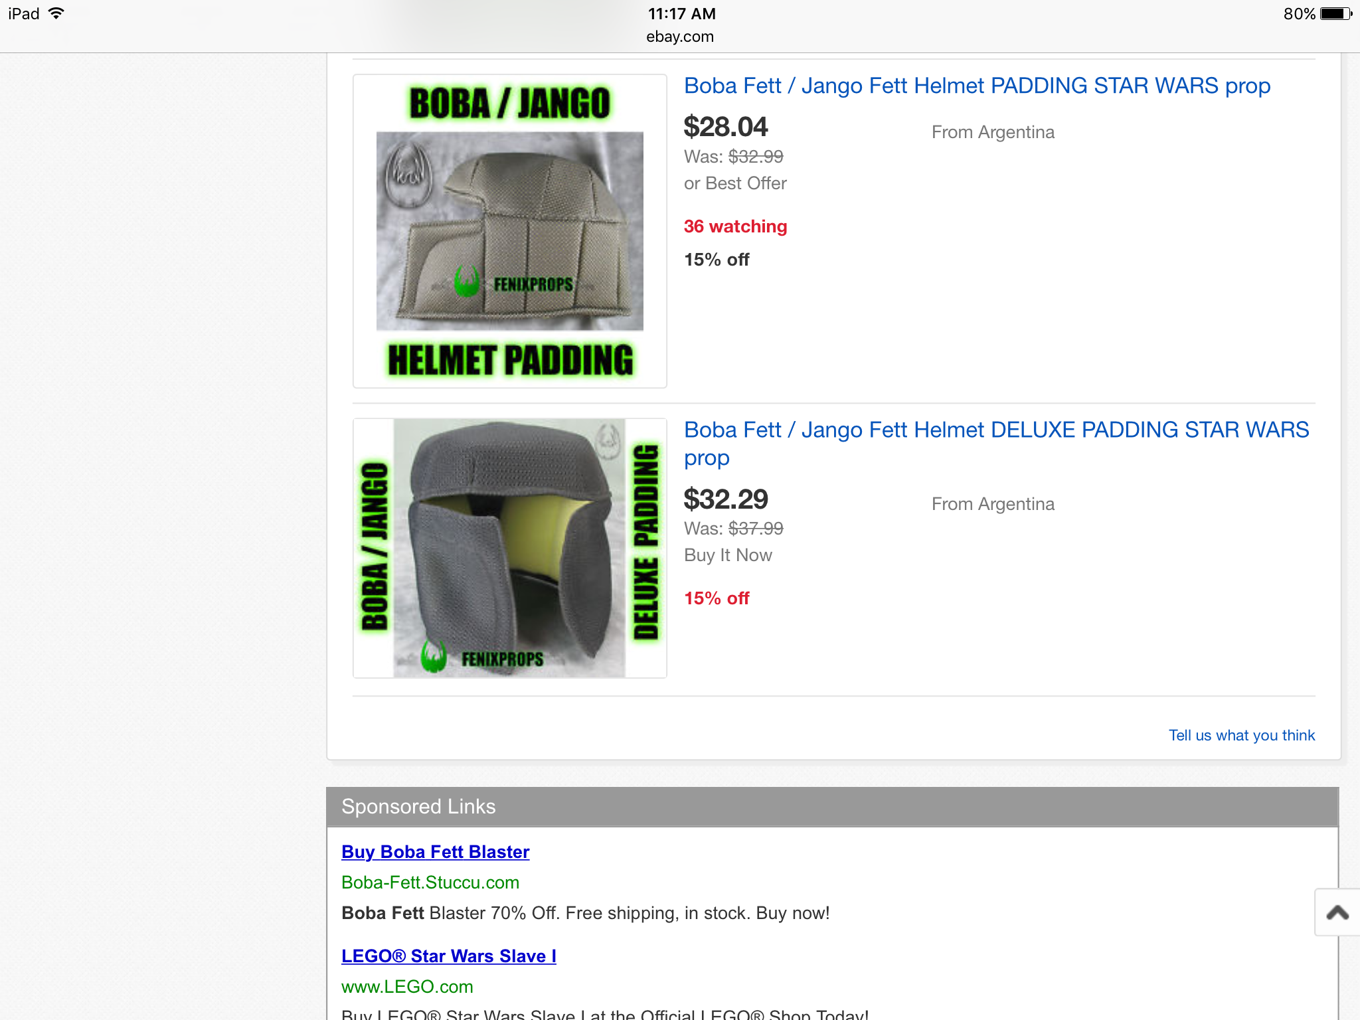Image resolution: width=1360 pixels, height=1020 pixels.
Task: Tap 'or Best Offer' text
Action: (735, 183)
